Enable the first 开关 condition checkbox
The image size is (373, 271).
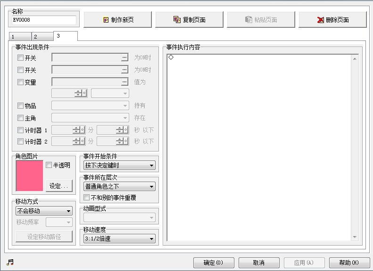pos(20,58)
